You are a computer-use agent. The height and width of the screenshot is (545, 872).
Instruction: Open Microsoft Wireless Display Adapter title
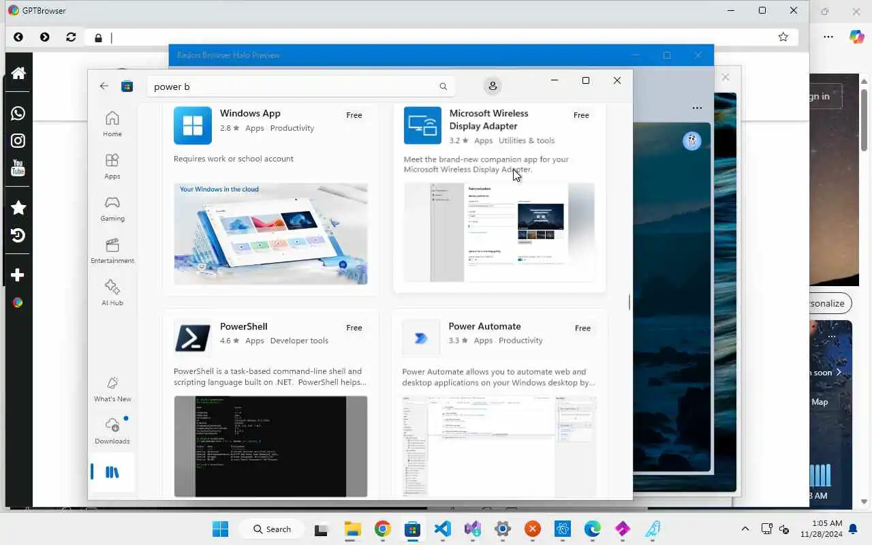pyautogui.click(x=488, y=119)
